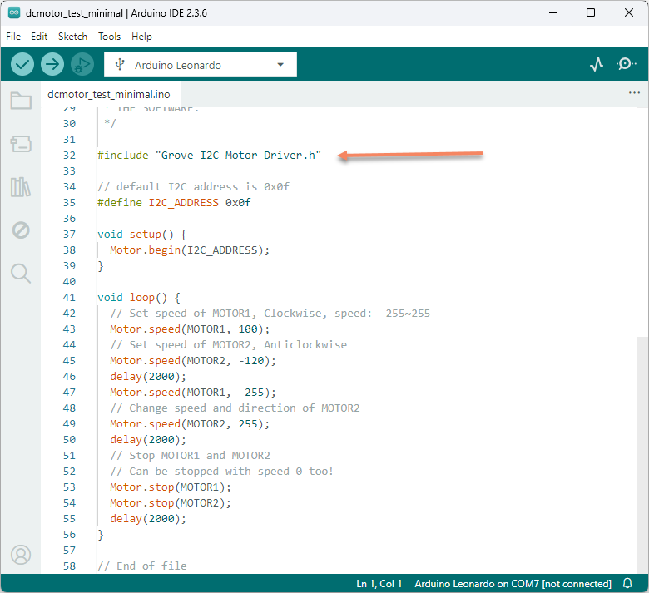Click the Upload arrow button
Viewport: 649px width, 593px height.
tap(52, 64)
